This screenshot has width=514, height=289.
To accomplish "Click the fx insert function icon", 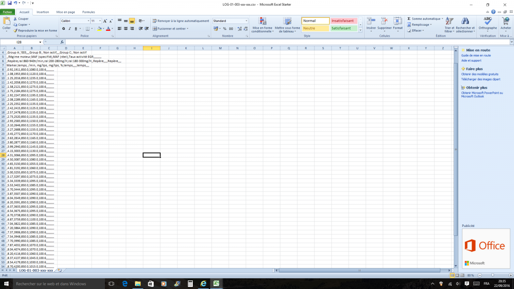I will [x=62, y=42].
